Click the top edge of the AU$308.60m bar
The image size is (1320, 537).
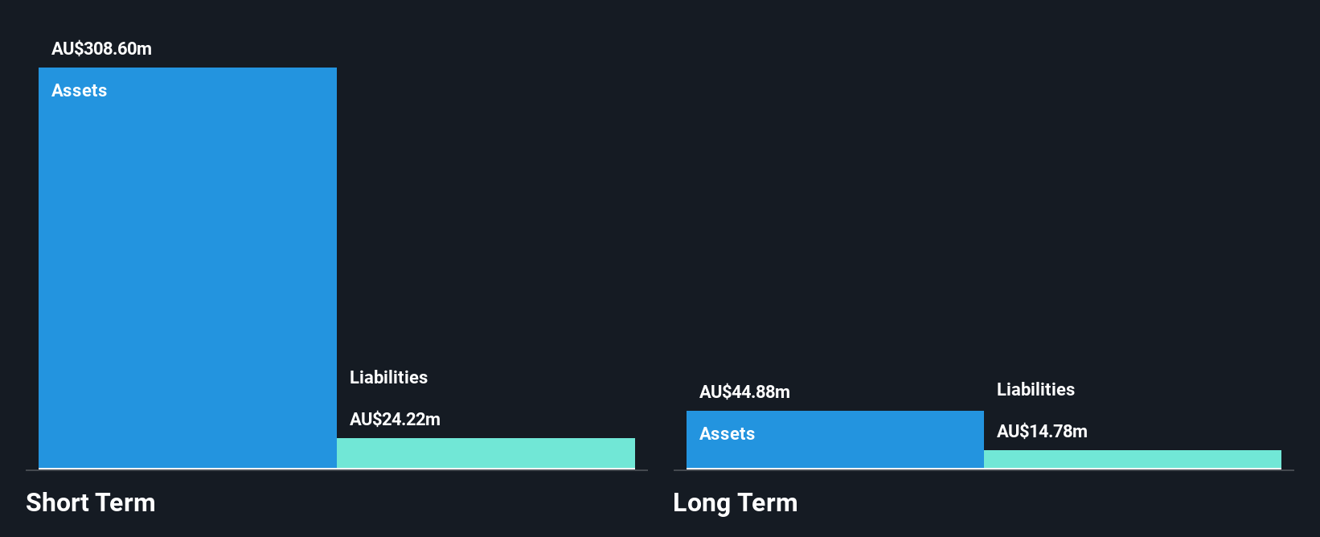[187, 68]
